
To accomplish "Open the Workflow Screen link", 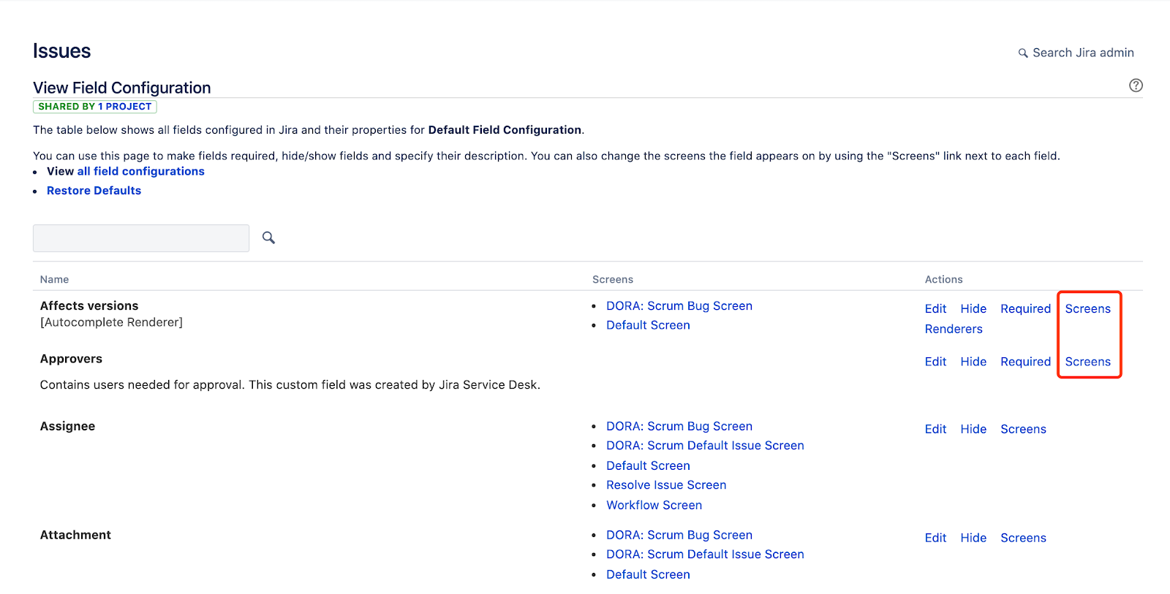I will click(654, 505).
